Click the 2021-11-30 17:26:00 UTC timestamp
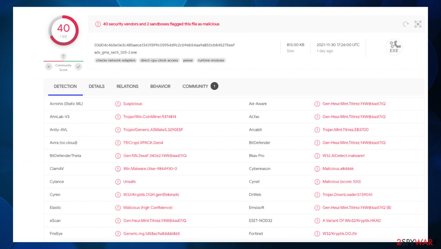 [x=338, y=45]
